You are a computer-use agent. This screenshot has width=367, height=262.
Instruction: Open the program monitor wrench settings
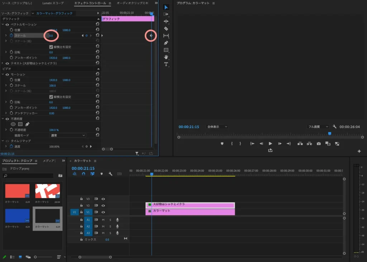click(334, 127)
